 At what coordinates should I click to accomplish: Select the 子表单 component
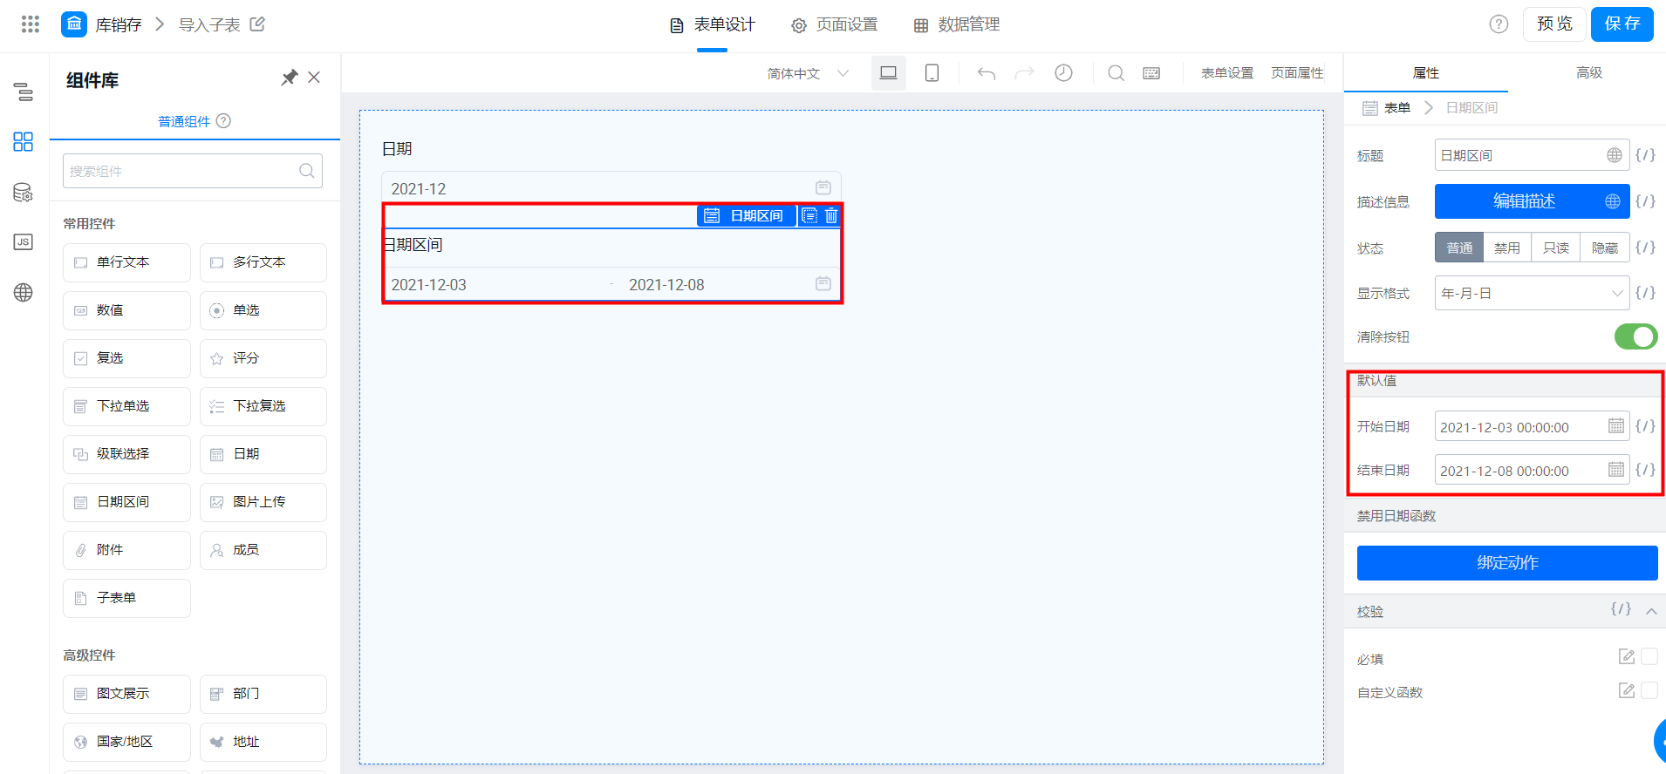pyautogui.click(x=126, y=598)
